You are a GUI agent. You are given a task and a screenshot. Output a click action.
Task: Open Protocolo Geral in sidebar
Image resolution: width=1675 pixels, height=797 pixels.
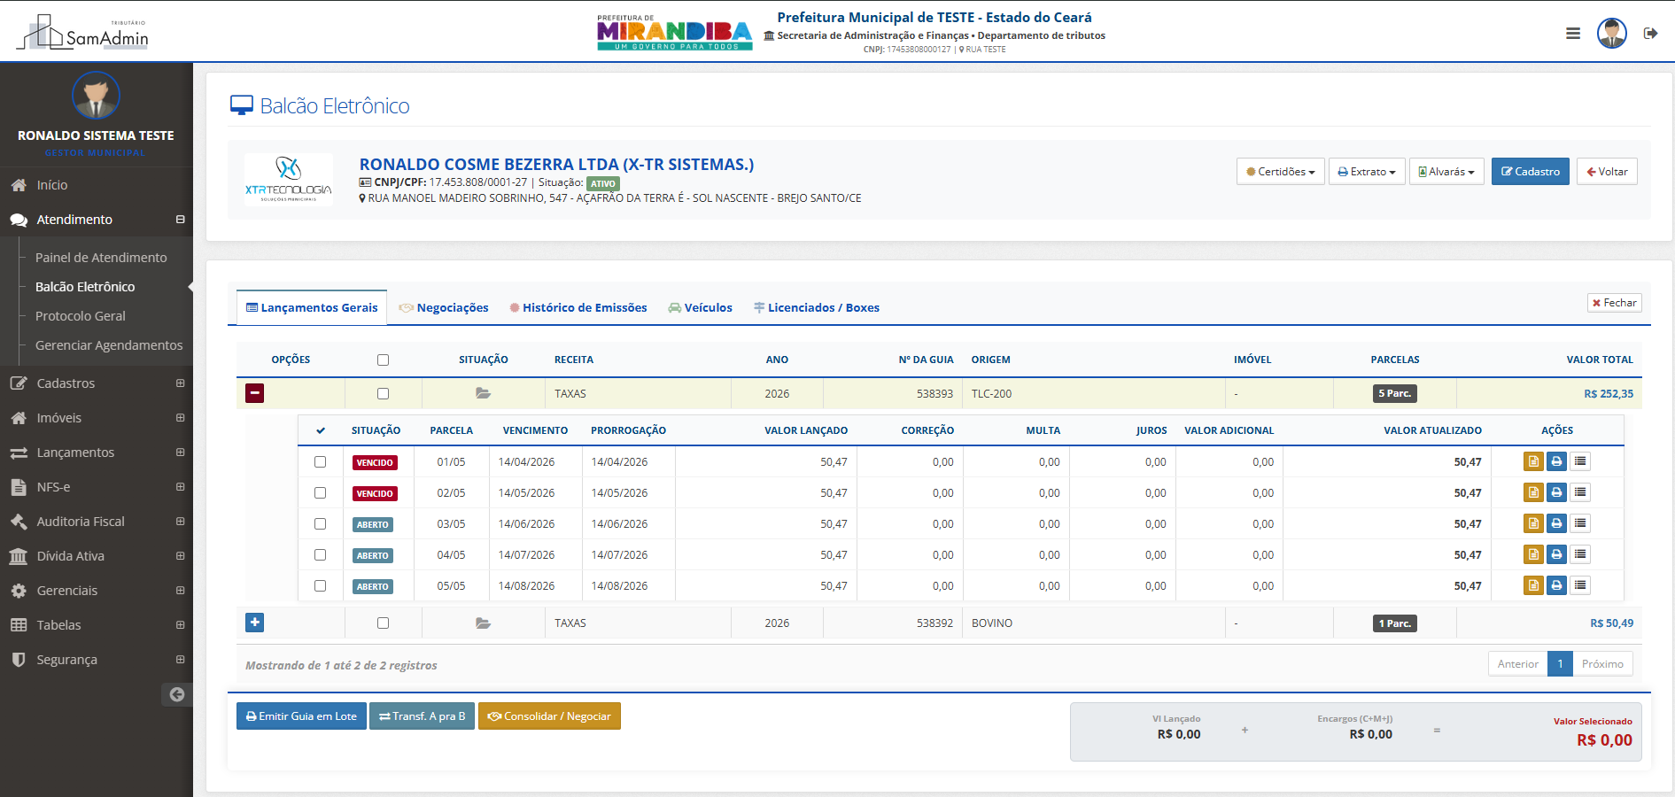click(x=81, y=315)
